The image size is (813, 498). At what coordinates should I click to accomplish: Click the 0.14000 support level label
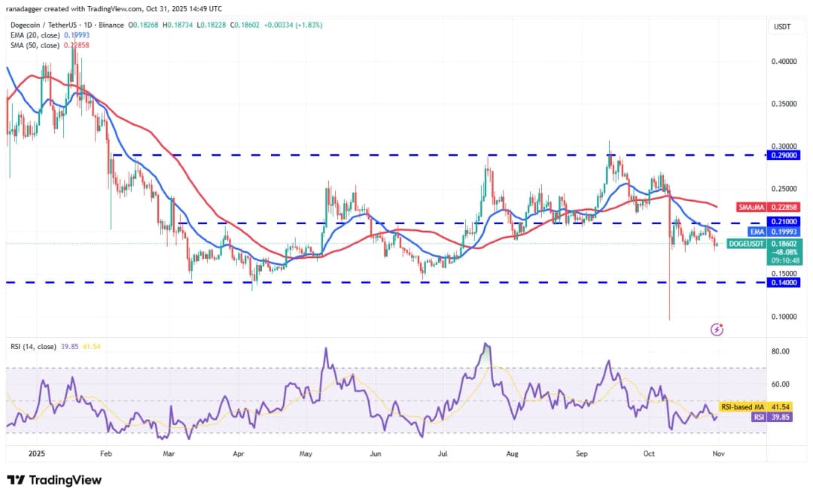[784, 282]
